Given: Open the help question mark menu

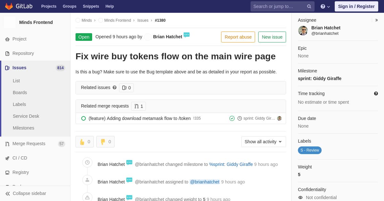Looking at the screenshot, I should 325,6.
